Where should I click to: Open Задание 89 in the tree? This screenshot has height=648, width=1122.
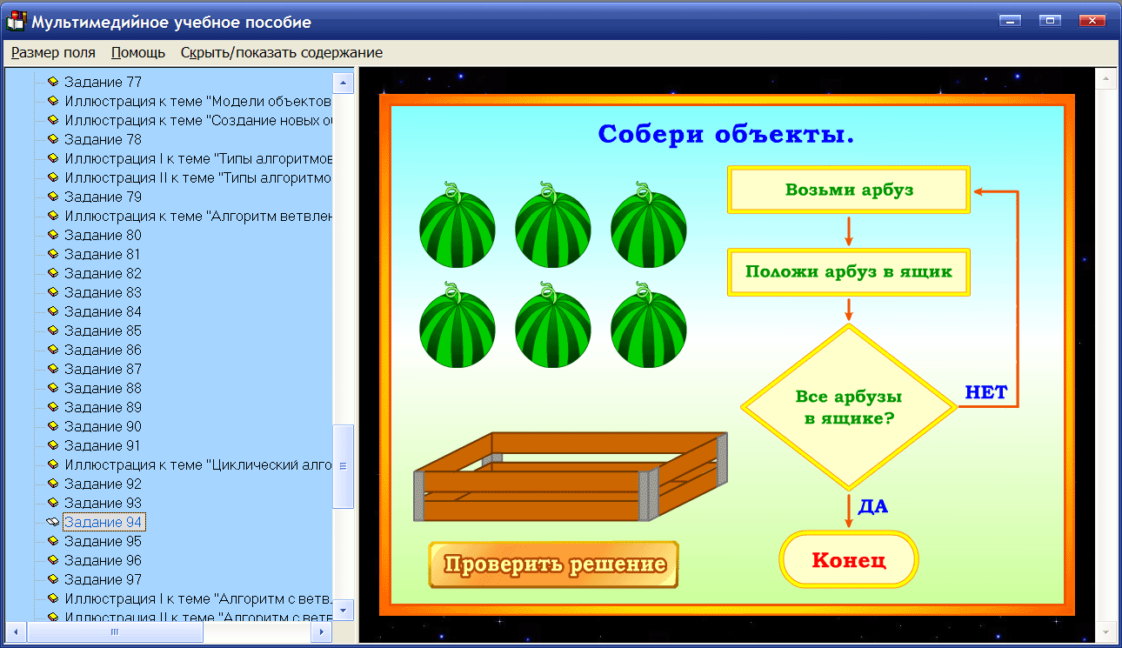coord(103,407)
